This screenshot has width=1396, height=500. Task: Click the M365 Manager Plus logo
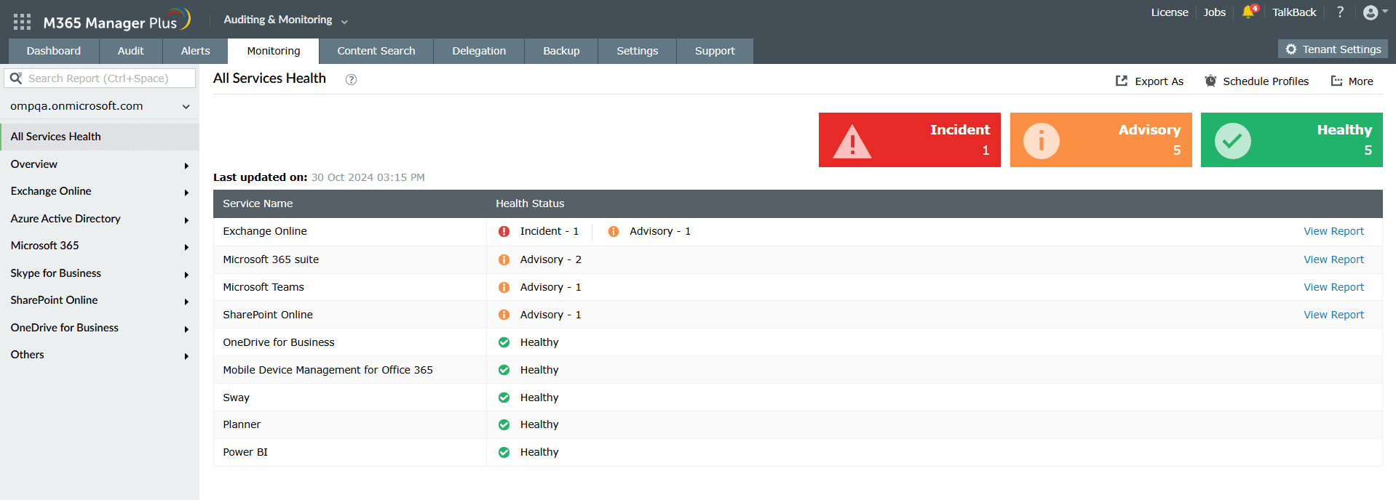116,20
